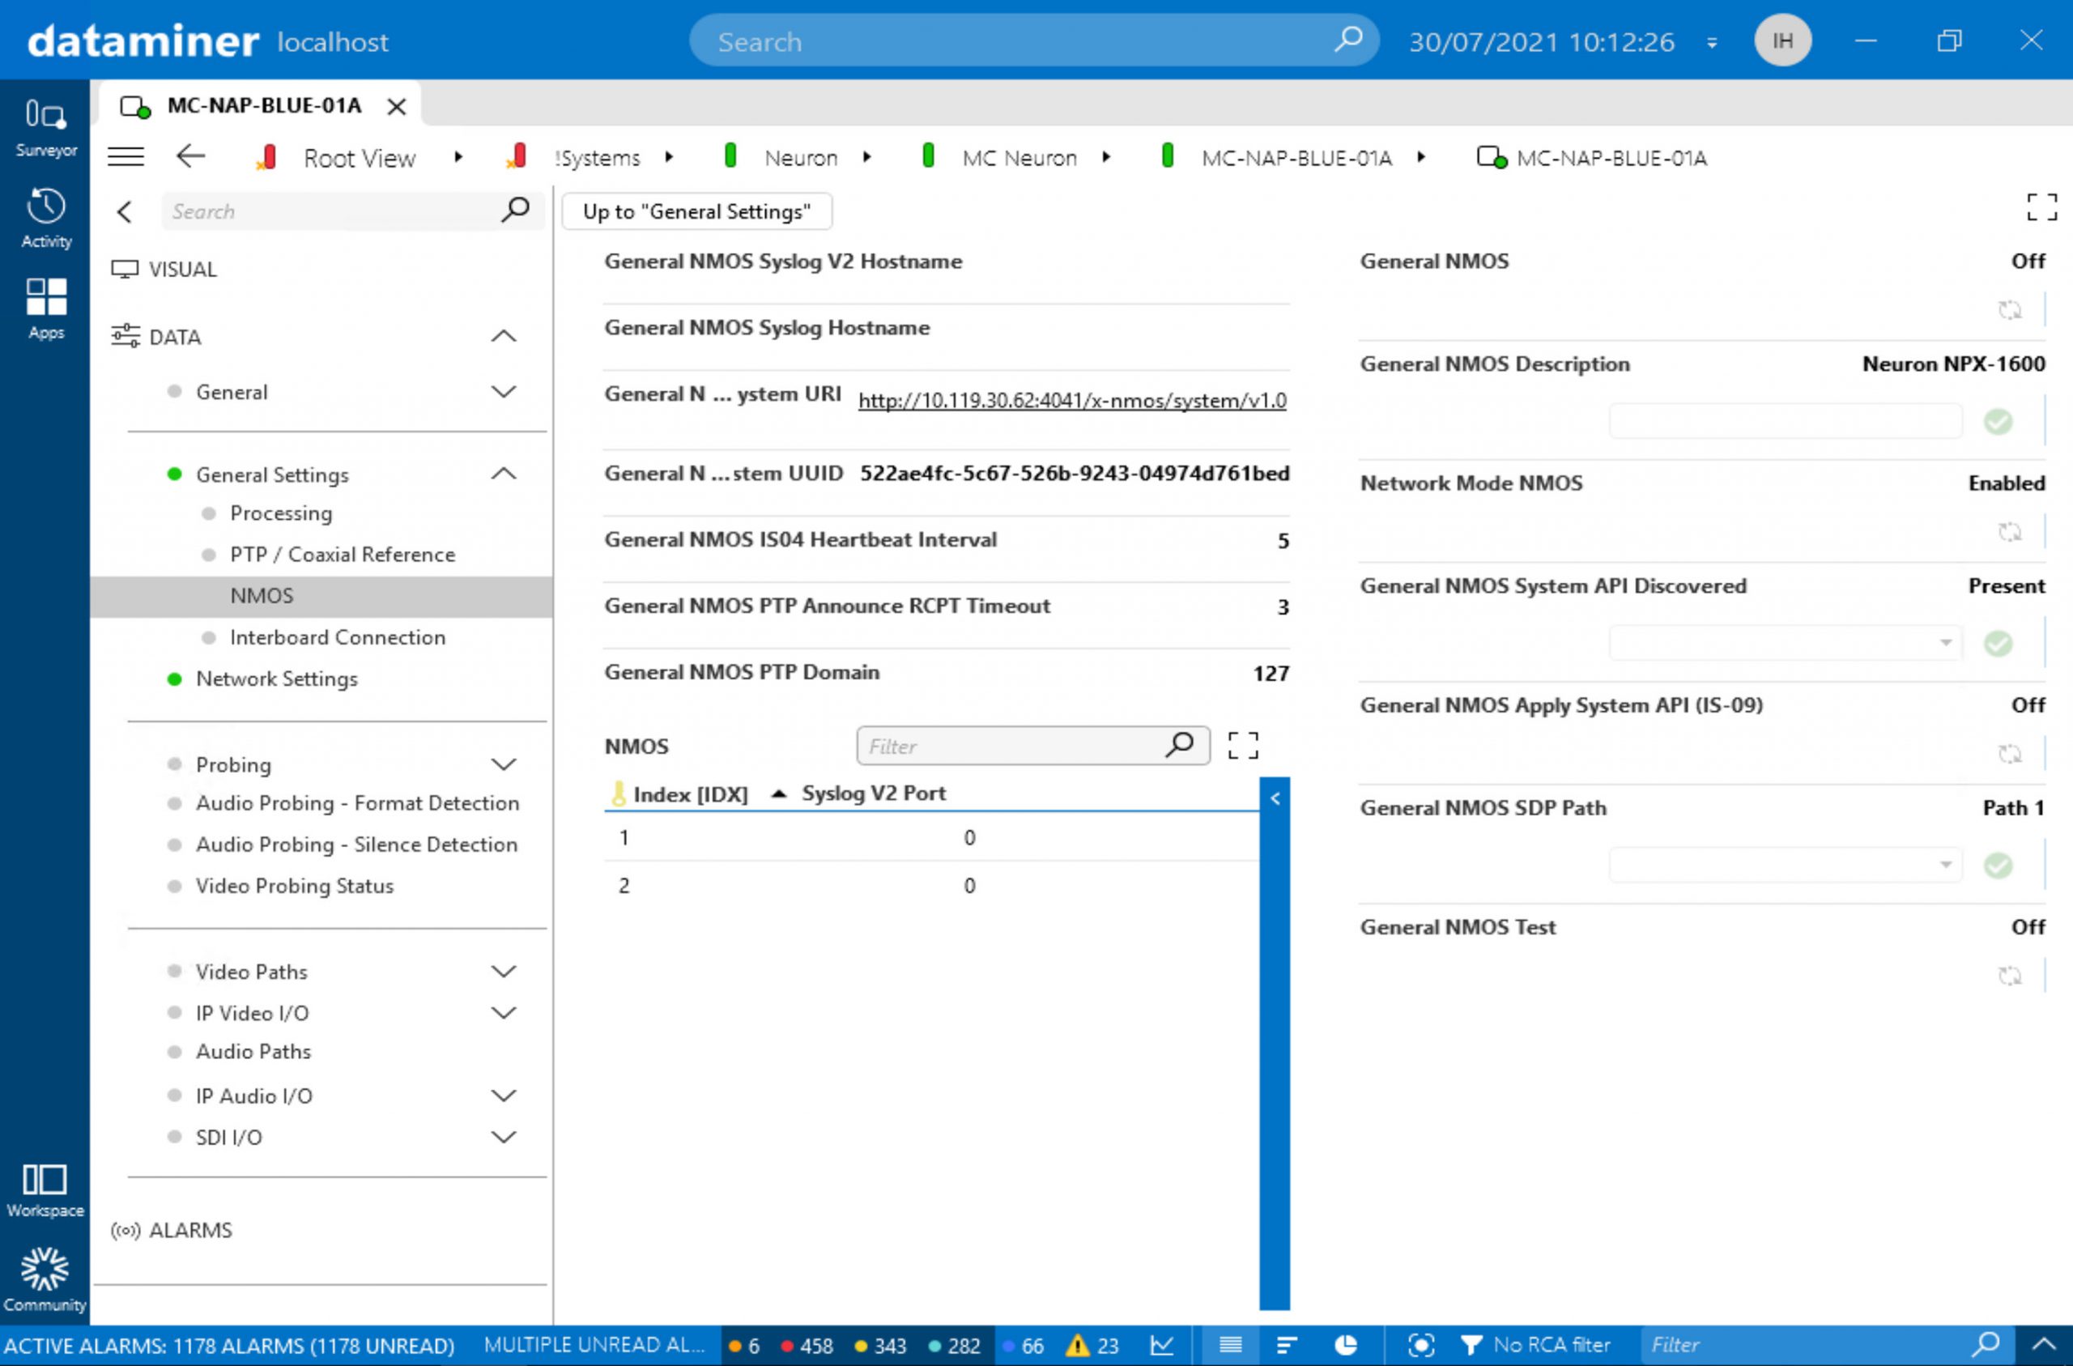Expand the General tree node
Image resolution: width=2073 pixels, height=1366 pixels.
[x=504, y=392]
